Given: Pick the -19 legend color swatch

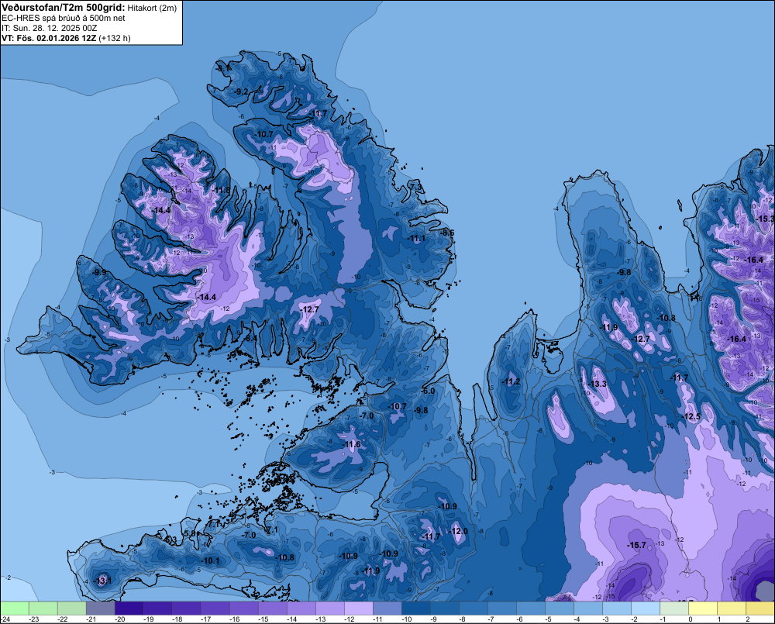Looking at the screenshot, I should coord(157,608).
